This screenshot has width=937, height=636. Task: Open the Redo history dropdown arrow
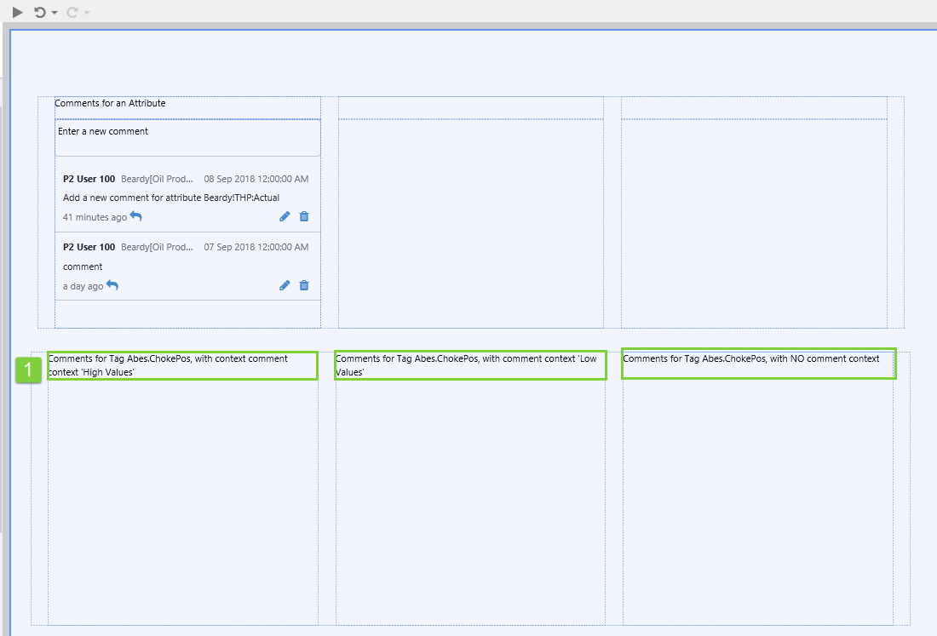[87, 13]
